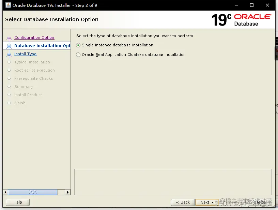Click the Root script execution step text
Image resolution: width=278 pixels, height=210 pixels.
click(x=34, y=70)
